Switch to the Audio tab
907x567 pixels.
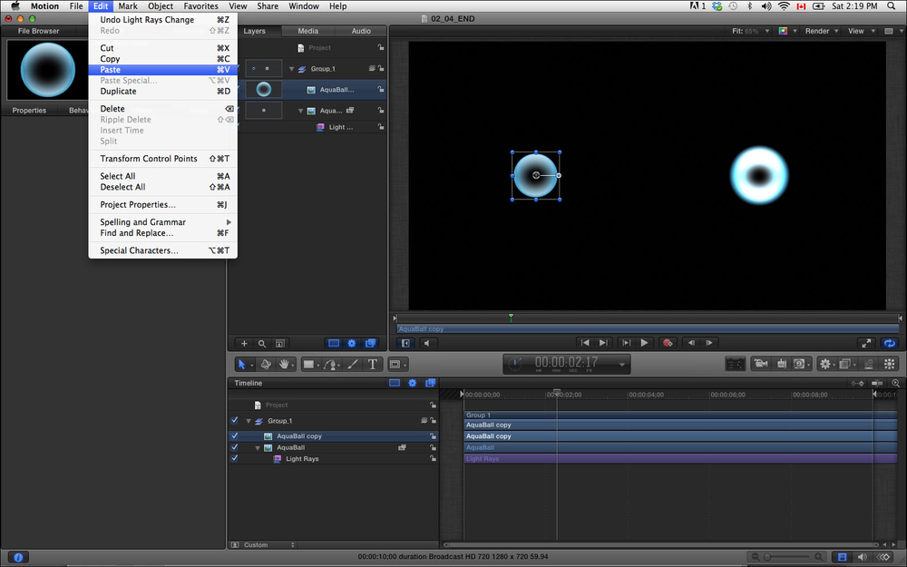(361, 31)
